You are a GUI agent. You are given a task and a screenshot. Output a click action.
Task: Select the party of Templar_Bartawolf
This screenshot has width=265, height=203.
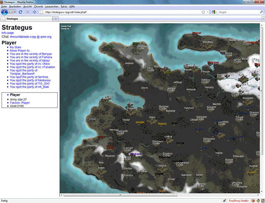[x=24, y=72]
